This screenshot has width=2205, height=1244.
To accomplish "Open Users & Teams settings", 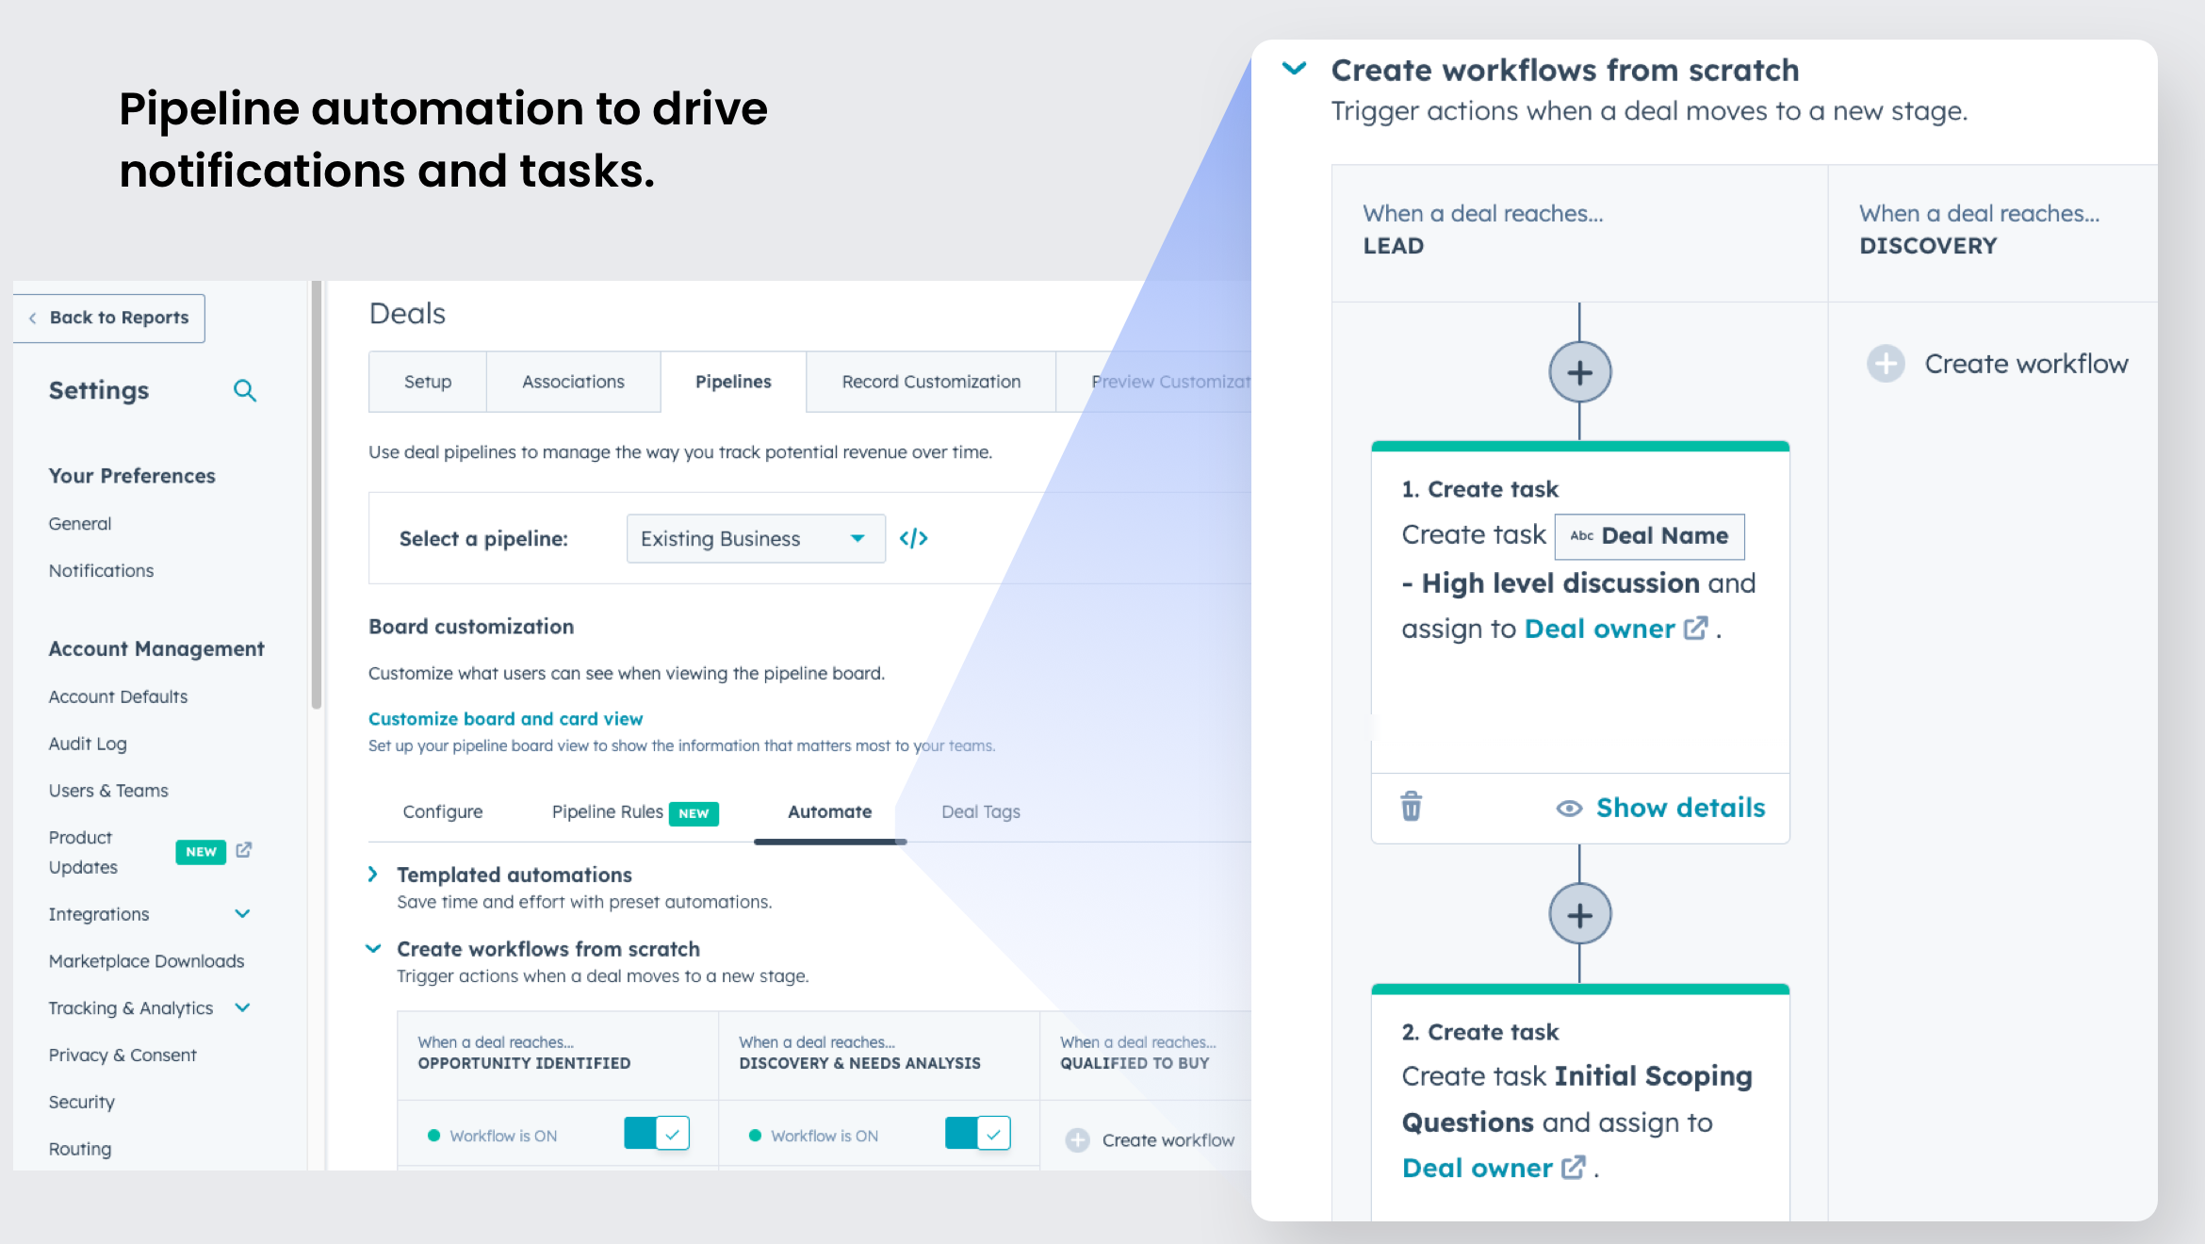I will pyautogui.click(x=108, y=791).
